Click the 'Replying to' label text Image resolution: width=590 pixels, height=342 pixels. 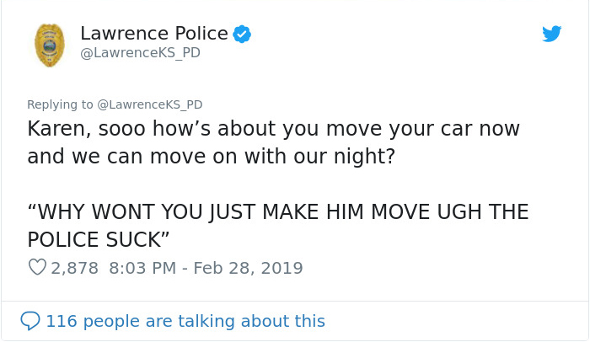point(60,104)
